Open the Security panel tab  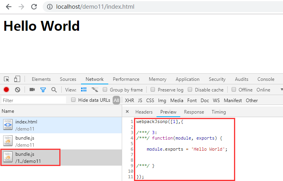coord(217,79)
